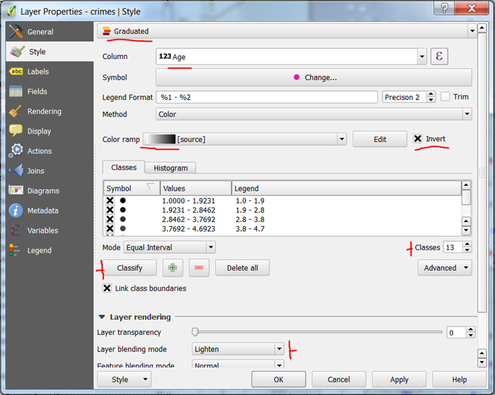Click the Legend Format input field

[x=267, y=97]
